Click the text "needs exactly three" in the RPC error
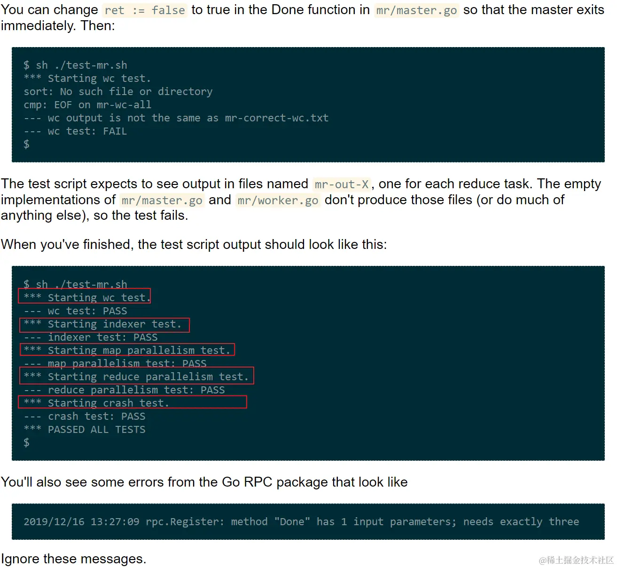Screen dimensions: 617x568 tap(521, 522)
